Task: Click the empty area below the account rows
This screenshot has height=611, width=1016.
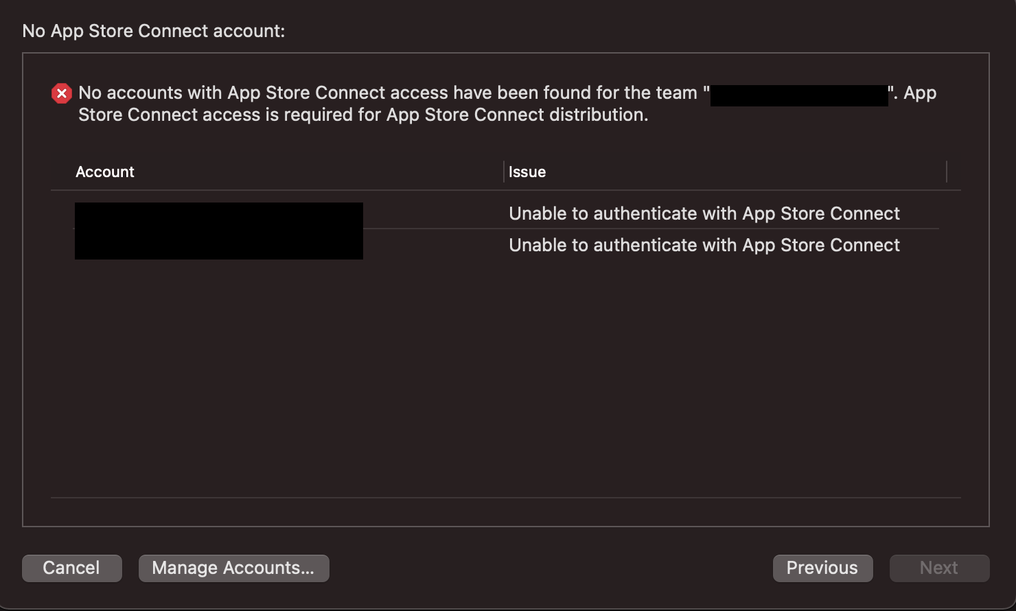Action: [505, 378]
